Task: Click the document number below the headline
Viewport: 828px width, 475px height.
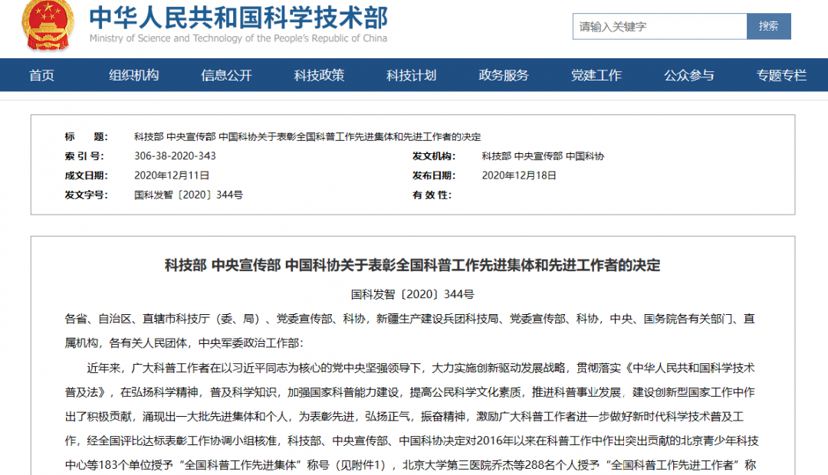Action: (412, 294)
